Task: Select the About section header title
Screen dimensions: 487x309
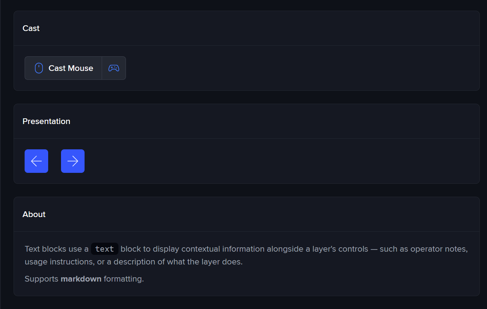Action: click(34, 215)
